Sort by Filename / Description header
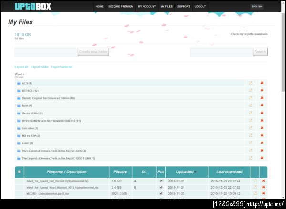This screenshot has width=286, height=209. click(66, 172)
